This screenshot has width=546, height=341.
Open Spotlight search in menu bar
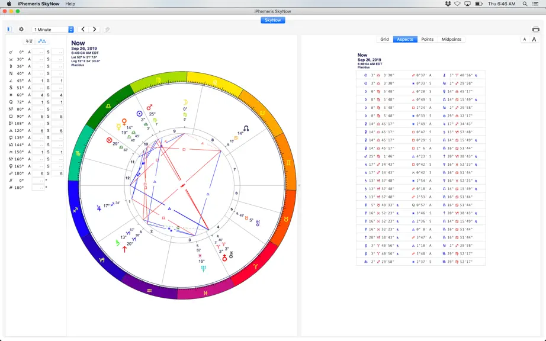[x=525, y=4]
